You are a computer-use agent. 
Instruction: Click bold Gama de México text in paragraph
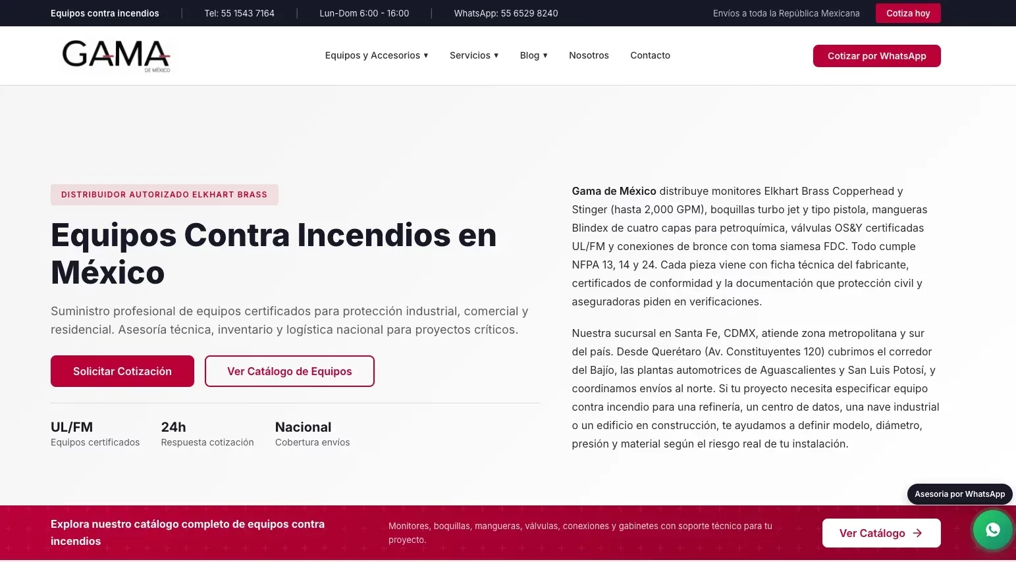614,191
